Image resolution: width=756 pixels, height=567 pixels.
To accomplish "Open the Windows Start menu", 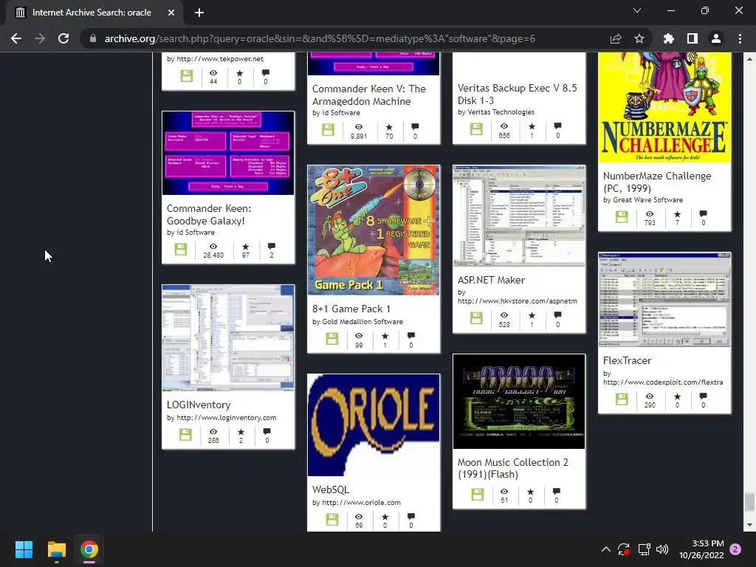I will click(24, 549).
